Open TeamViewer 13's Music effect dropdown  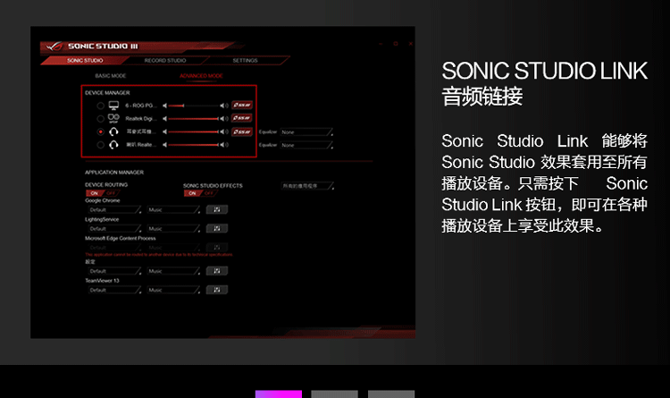click(173, 290)
